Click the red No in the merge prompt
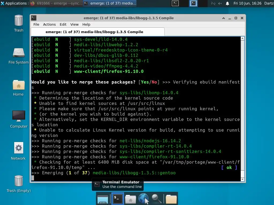Screen dimensions: 274x205 coord(154,82)
